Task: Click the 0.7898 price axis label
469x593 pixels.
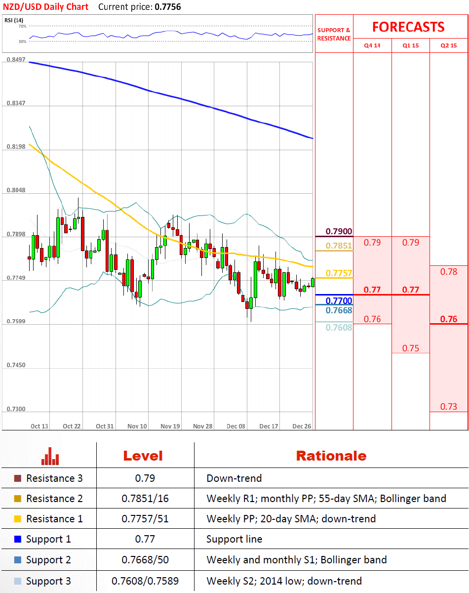Action: point(16,234)
